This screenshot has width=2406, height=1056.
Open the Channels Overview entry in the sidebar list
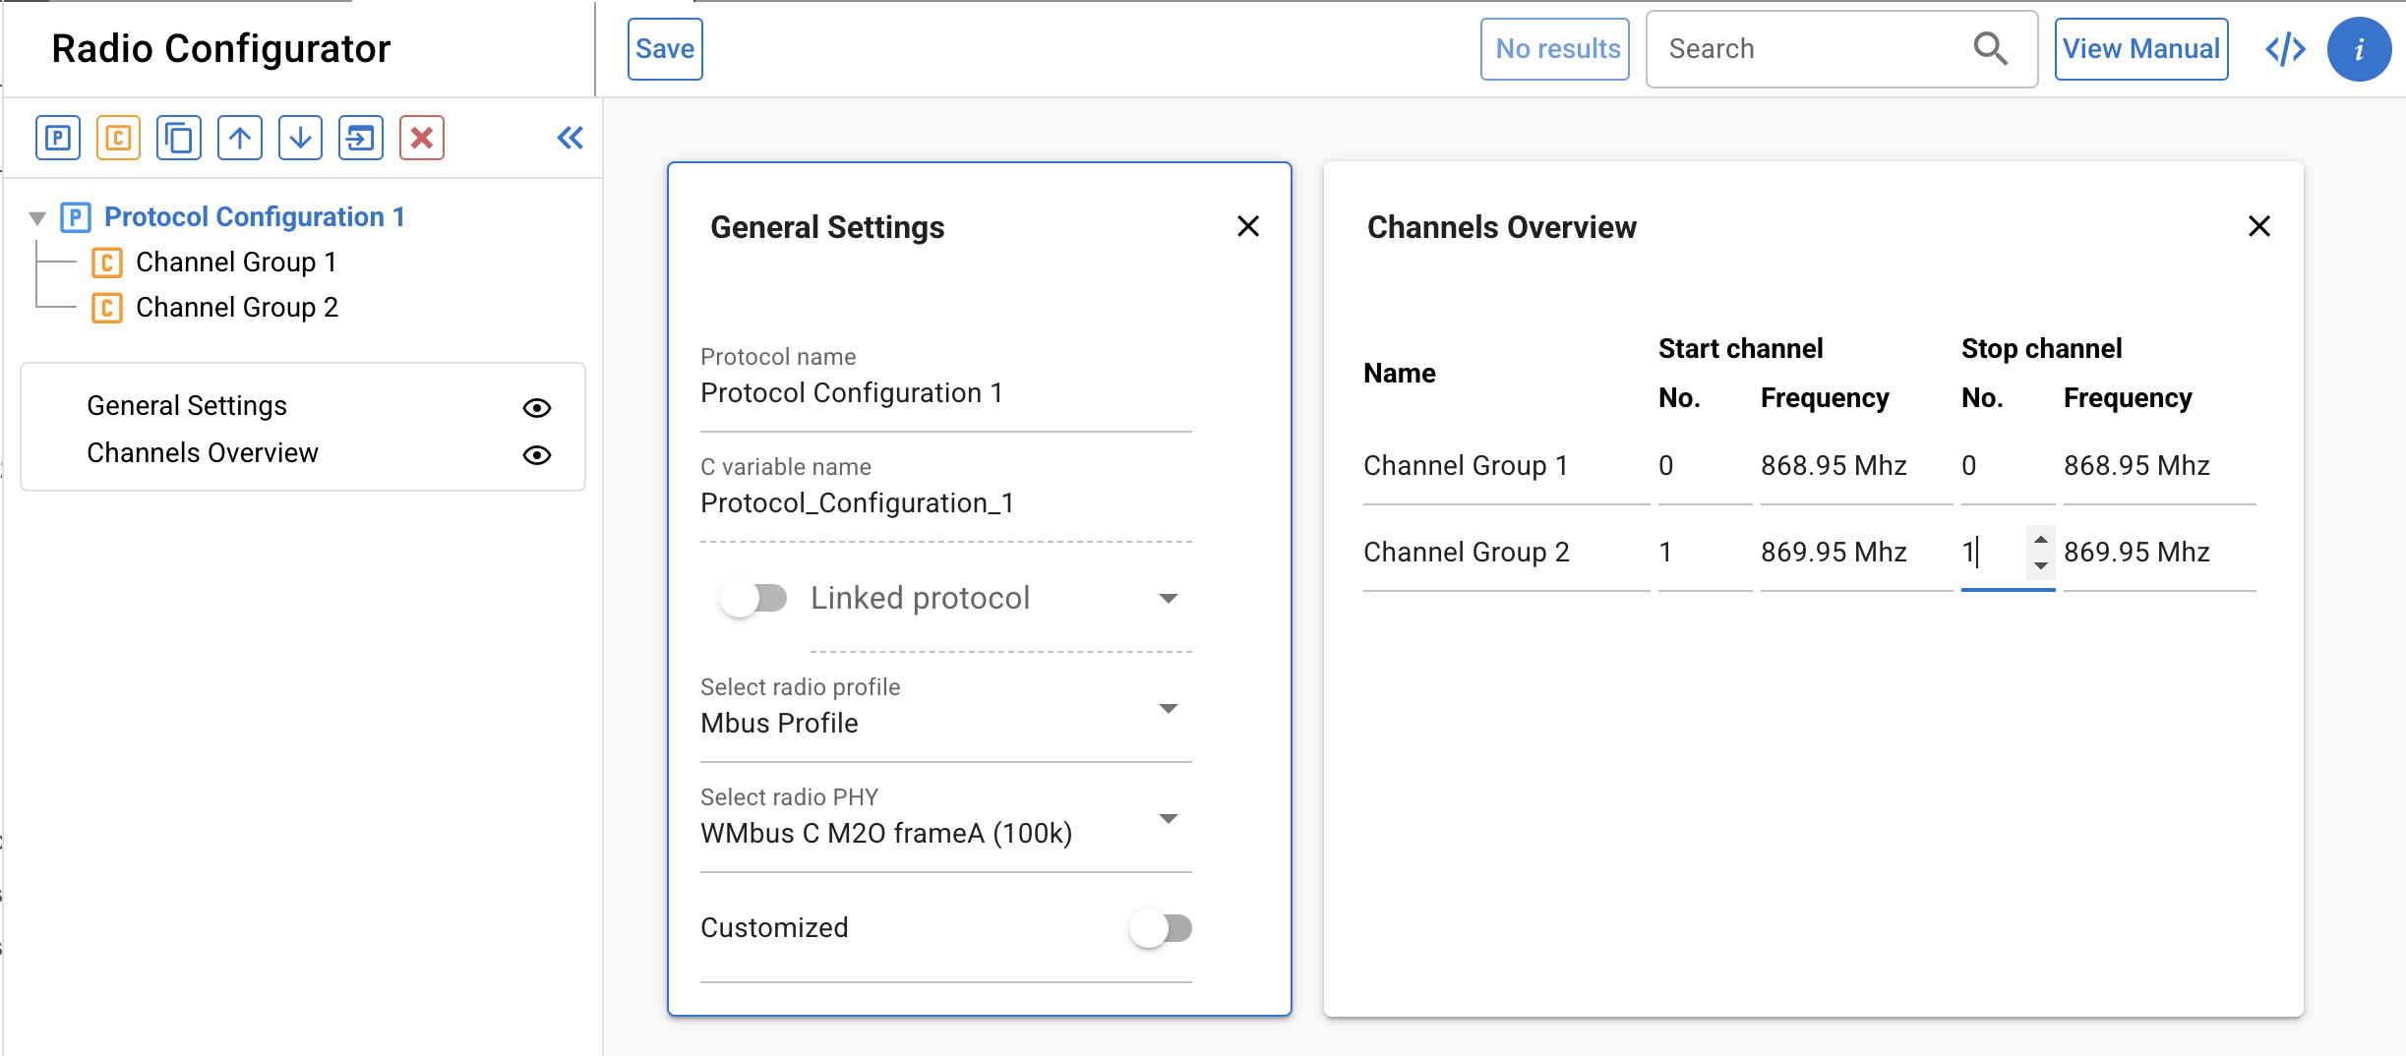(x=203, y=453)
